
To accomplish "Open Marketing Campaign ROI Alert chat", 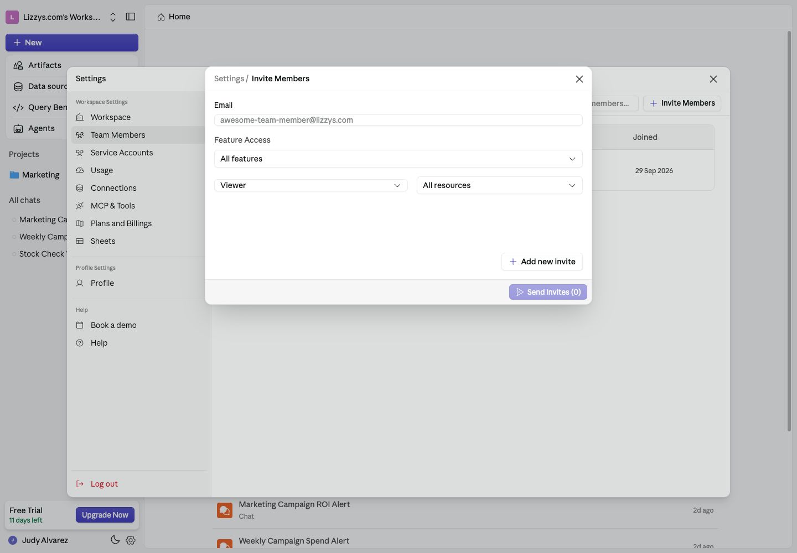I will [x=465, y=510].
